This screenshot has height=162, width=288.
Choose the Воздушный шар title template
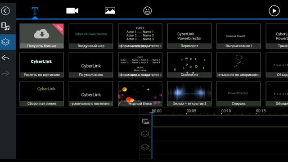pos(91,36)
